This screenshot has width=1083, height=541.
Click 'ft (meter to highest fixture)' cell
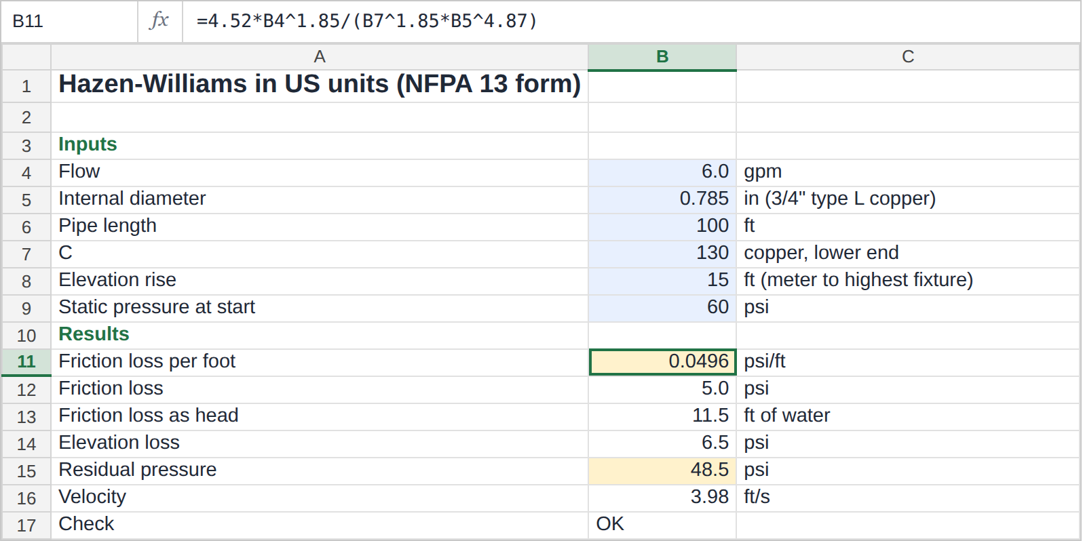pos(908,281)
